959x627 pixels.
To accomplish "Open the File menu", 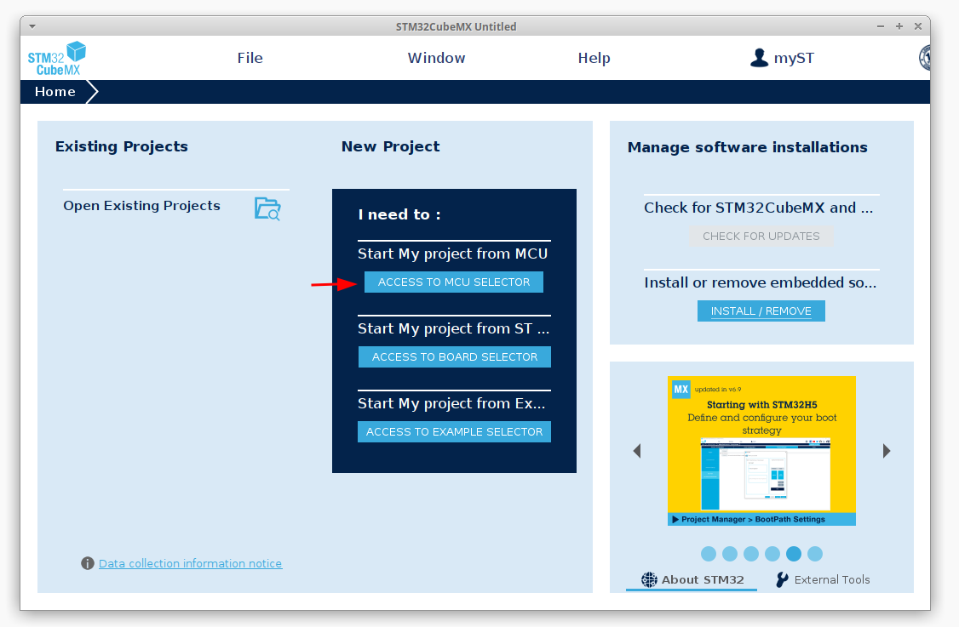I will (x=250, y=58).
